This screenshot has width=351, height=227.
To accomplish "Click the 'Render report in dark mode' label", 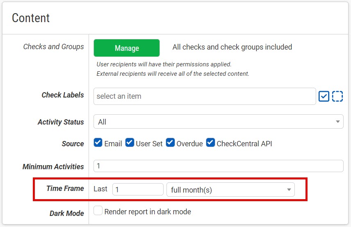I will point(148,212).
